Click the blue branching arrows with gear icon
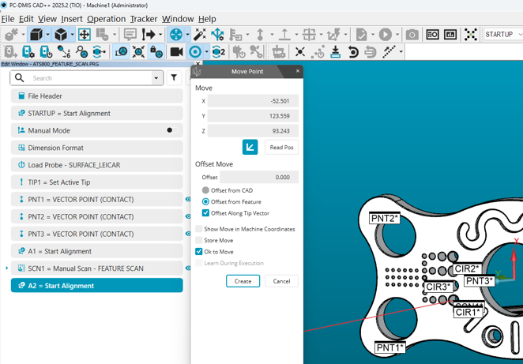 [217, 34]
